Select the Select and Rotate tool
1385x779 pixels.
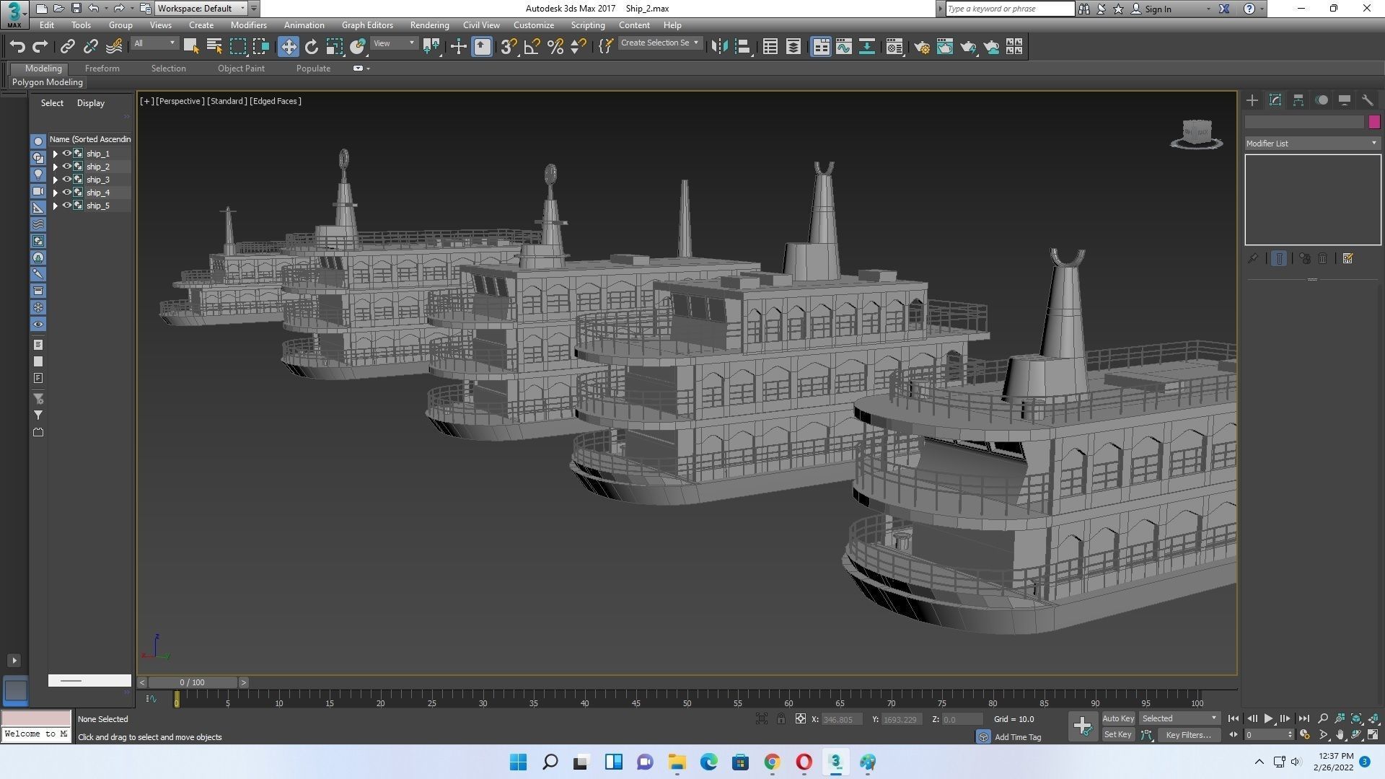pos(312,47)
